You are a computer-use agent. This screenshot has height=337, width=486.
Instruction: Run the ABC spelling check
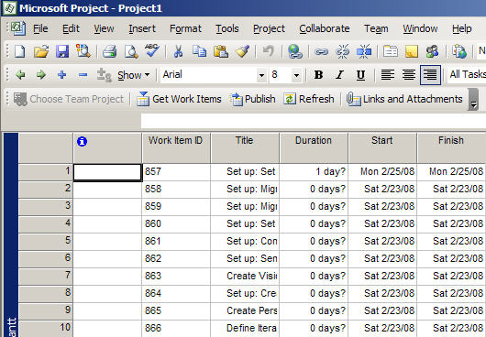(152, 50)
